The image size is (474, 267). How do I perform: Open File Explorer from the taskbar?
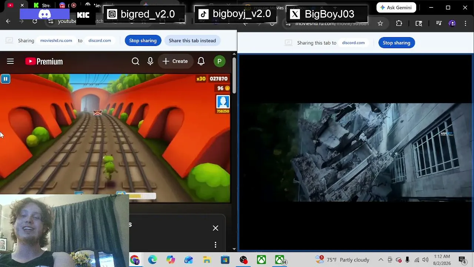(207, 260)
